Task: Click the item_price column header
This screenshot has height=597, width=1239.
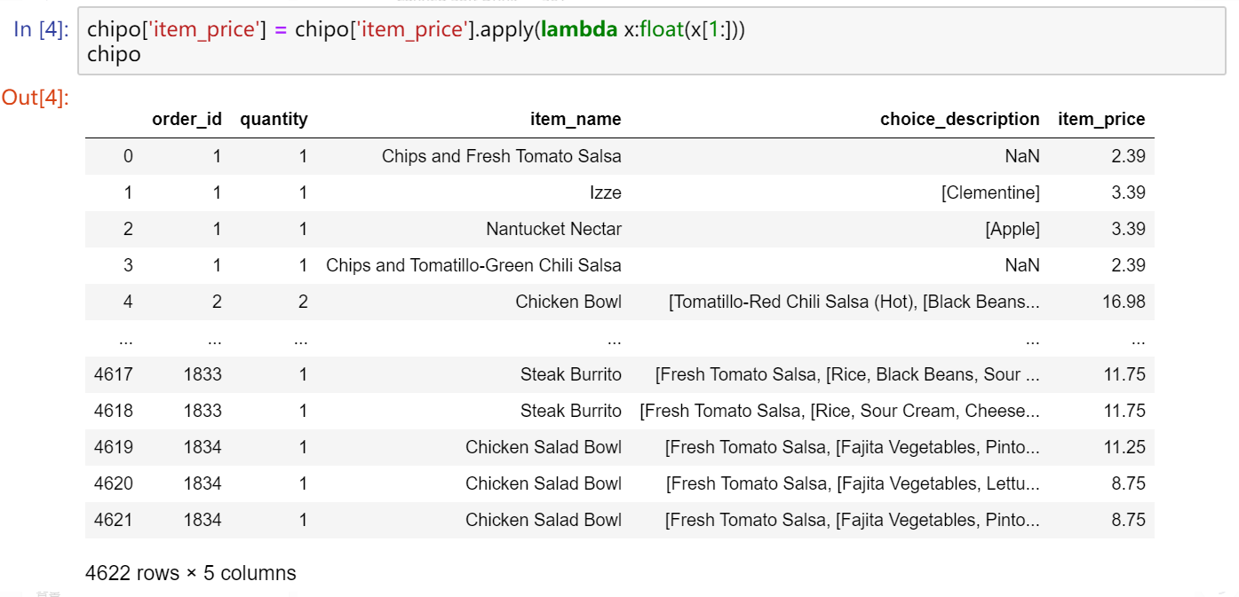Action: [1101, 119]
